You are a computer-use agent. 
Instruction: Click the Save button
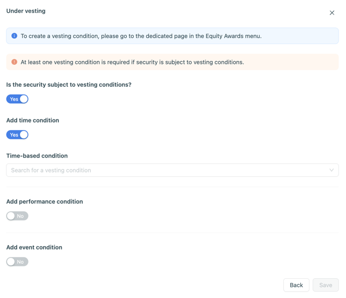coord(326,285)
